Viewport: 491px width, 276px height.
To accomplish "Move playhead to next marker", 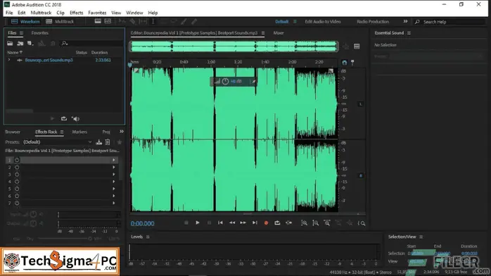I will point(255,222).
